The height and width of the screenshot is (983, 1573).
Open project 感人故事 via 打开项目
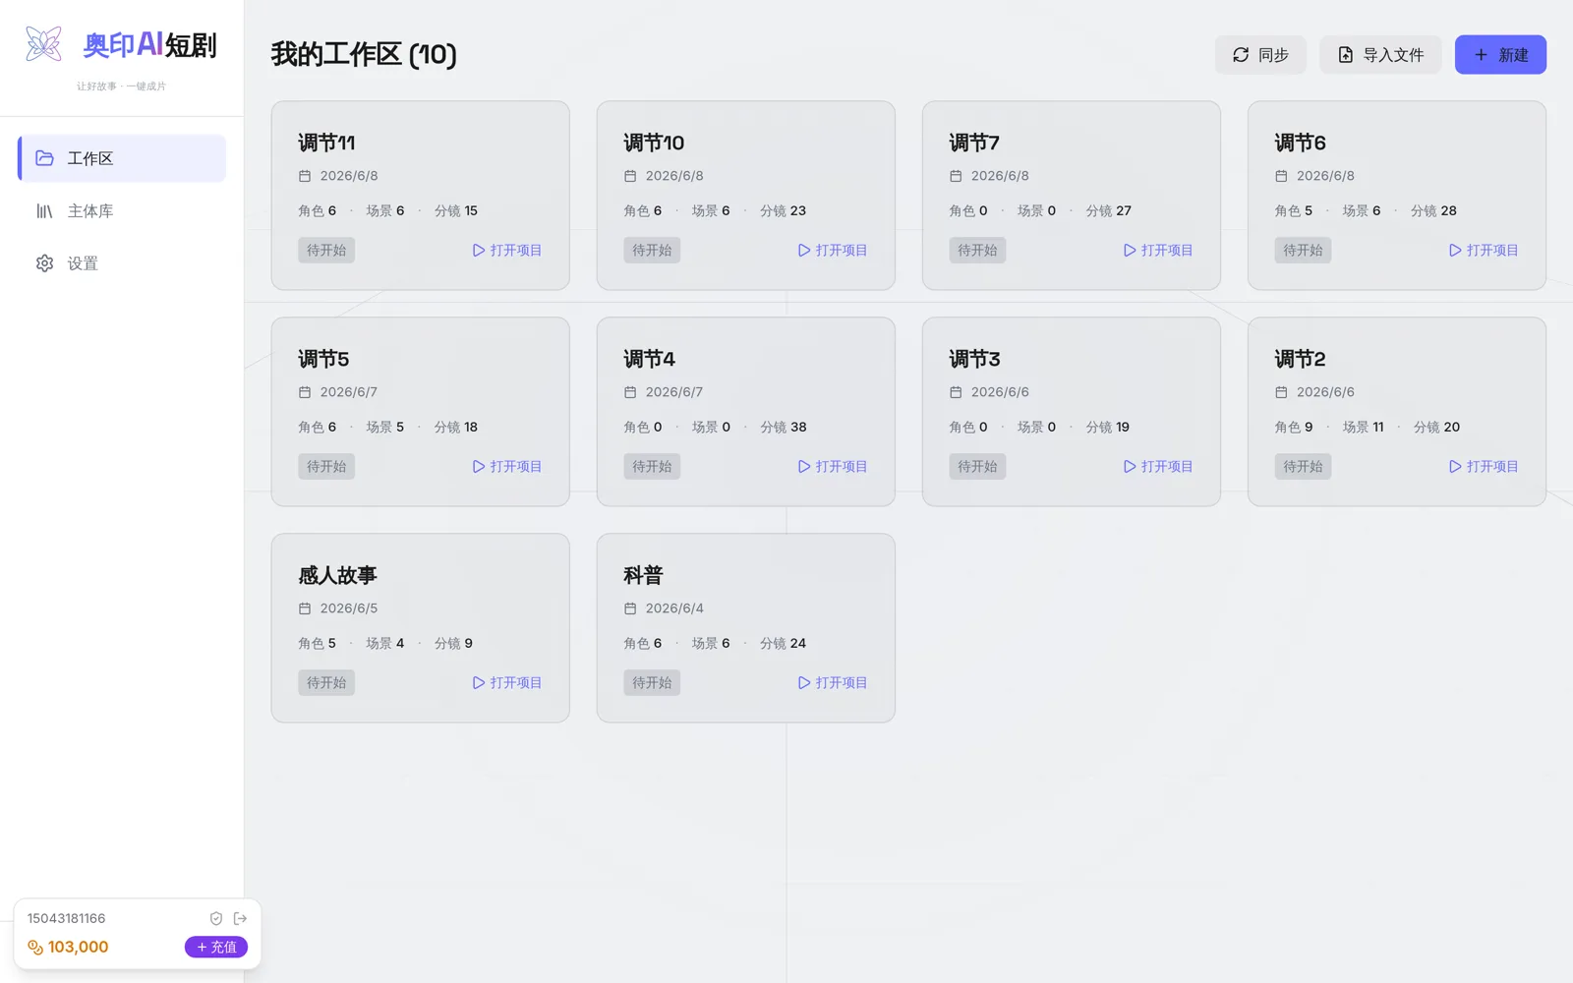coord(507,682)
